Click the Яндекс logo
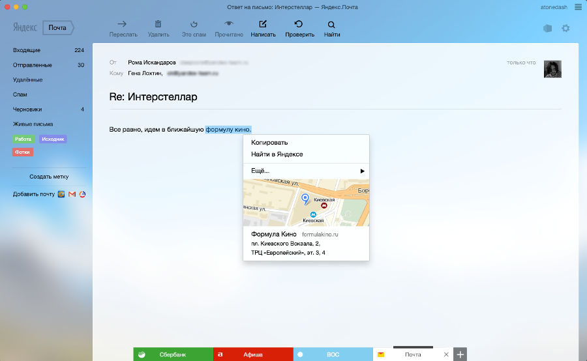 25,27
